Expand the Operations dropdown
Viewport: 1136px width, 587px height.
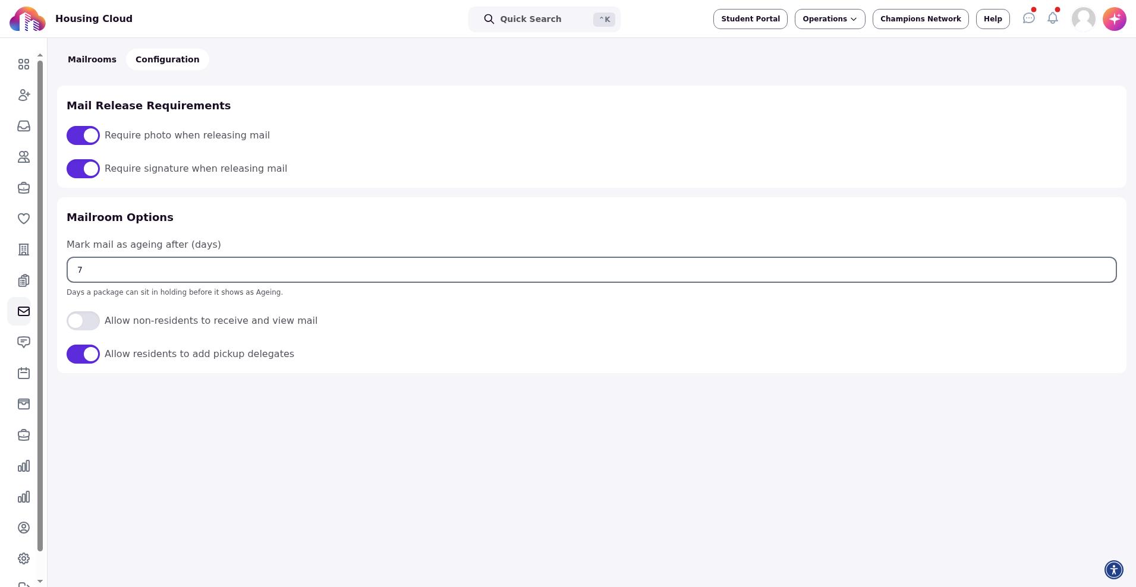pos(830,19)
